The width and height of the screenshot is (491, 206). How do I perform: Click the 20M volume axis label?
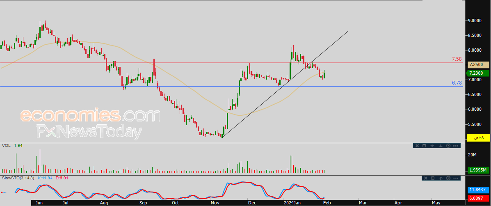472,155
